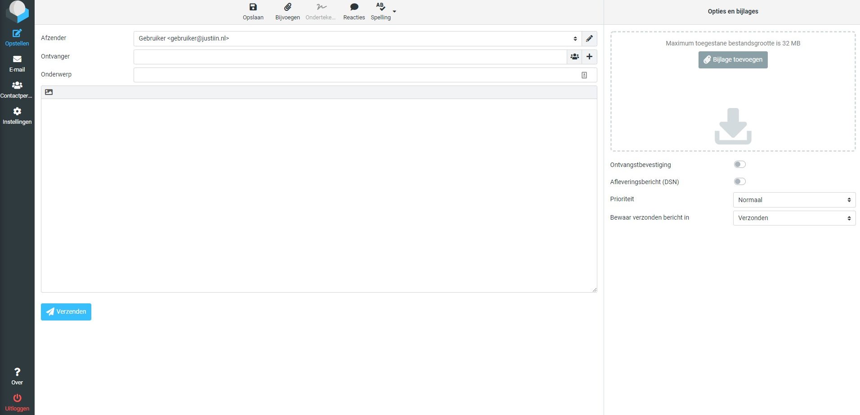The height and width of the screenshot is (415, 860).
Task: Click the Onderteke... signature toolbar button
Action: coord(321,12)
